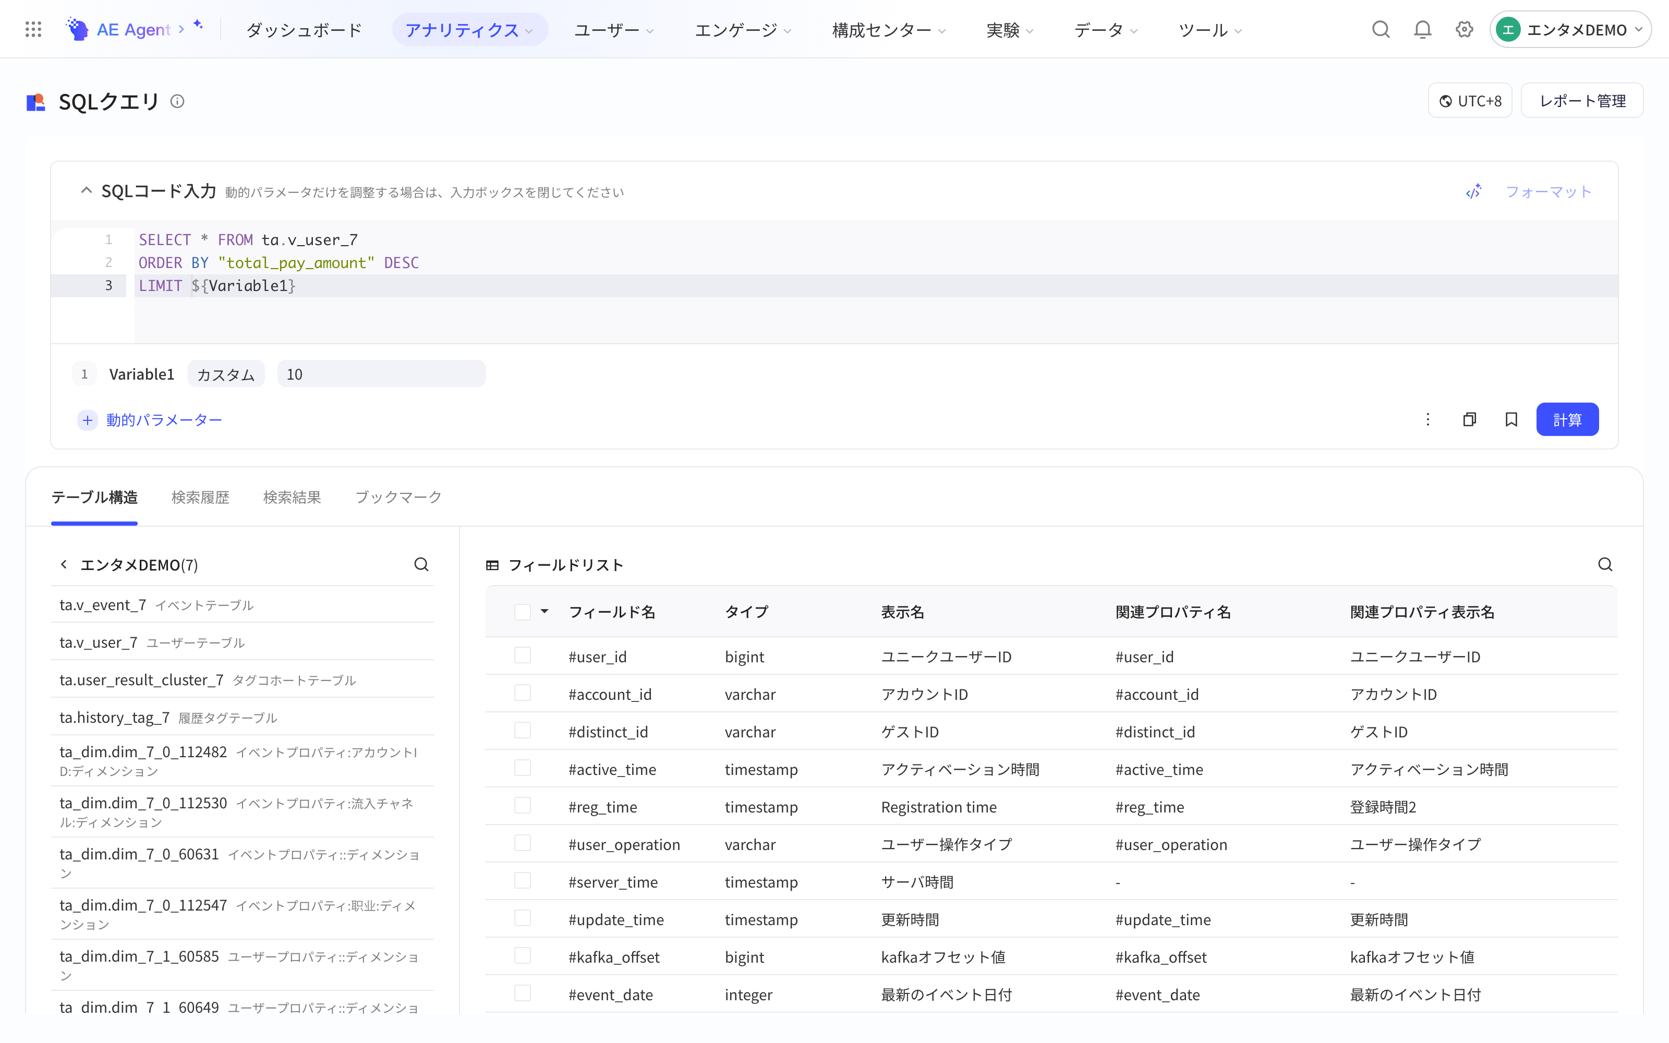Image resolution: width=1669 pixels, height=1043 pixels.
Task: Open the app grid launcher icon
Action: click(x=33, y=29)
